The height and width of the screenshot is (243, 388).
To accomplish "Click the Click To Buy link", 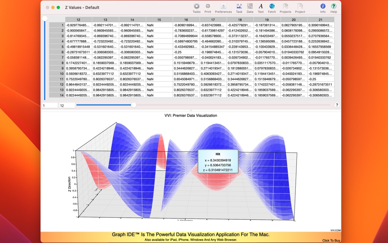I will click(x=331, y=241).
